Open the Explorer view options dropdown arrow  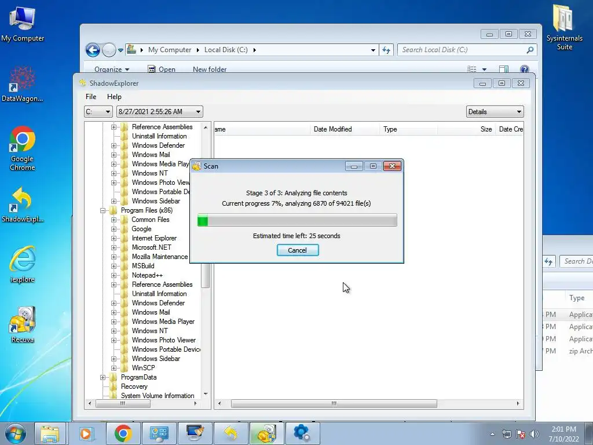pos(484,70)
